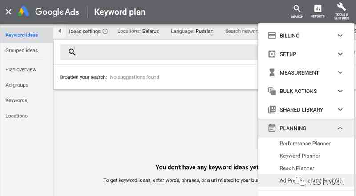This screenshot has width=356, height=196.
Task: Click the Planning menu header
Action: [306, 128]
